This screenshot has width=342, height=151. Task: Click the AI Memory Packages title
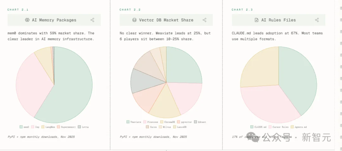(54, 20)
